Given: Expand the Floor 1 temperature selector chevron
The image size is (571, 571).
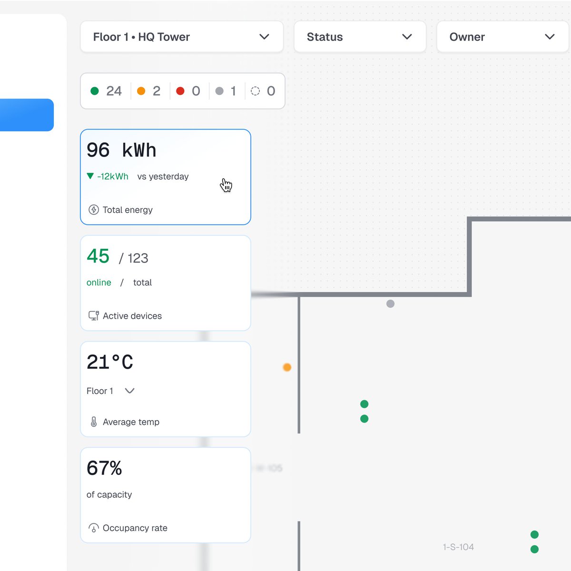Looking at the screenshot, I should tap(129, 391).
